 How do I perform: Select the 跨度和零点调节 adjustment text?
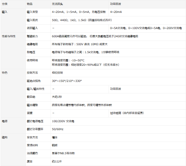click(82, 105)
